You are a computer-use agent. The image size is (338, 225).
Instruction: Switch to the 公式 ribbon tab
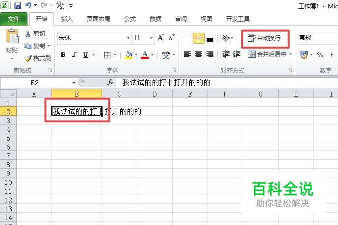click(x=130, y=19)
